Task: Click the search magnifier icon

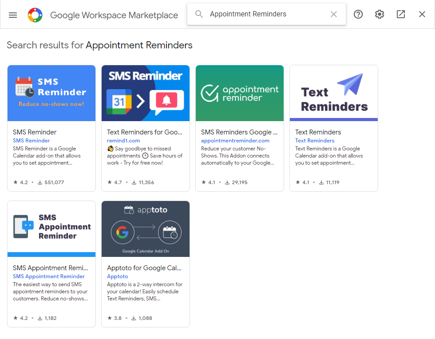Action: pyautogui.click(x=199, y=14)
